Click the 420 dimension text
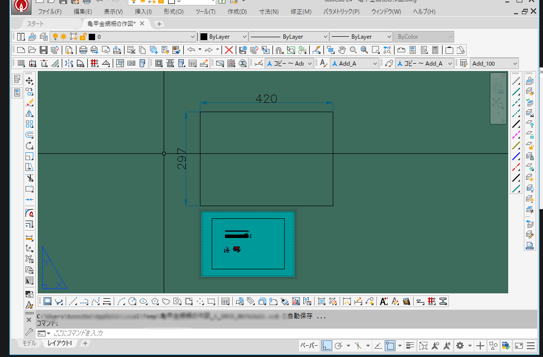This screenshot has width=543, height=357. click(266, 98)
